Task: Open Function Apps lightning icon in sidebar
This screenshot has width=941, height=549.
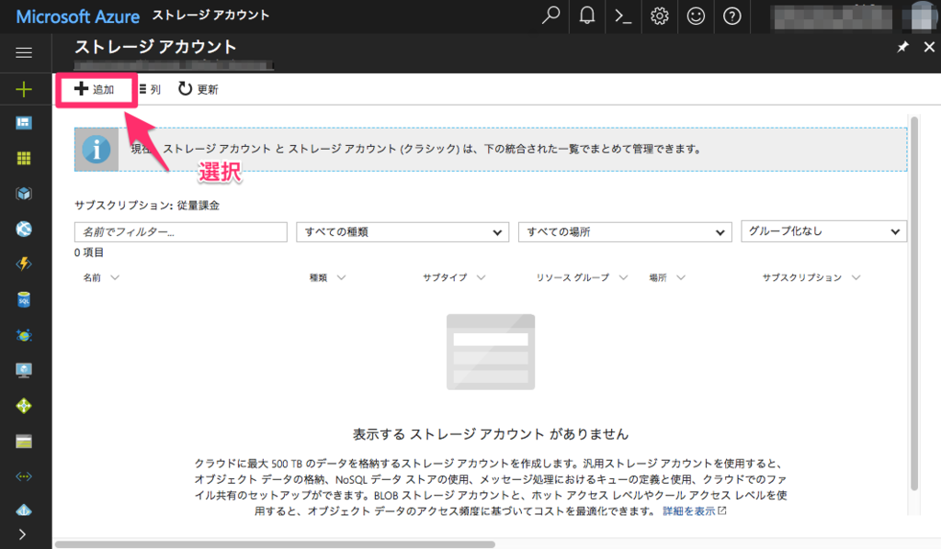Action: 24,263
